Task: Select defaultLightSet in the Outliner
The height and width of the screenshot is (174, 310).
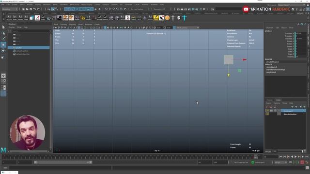Action: (x=22, y=51)
